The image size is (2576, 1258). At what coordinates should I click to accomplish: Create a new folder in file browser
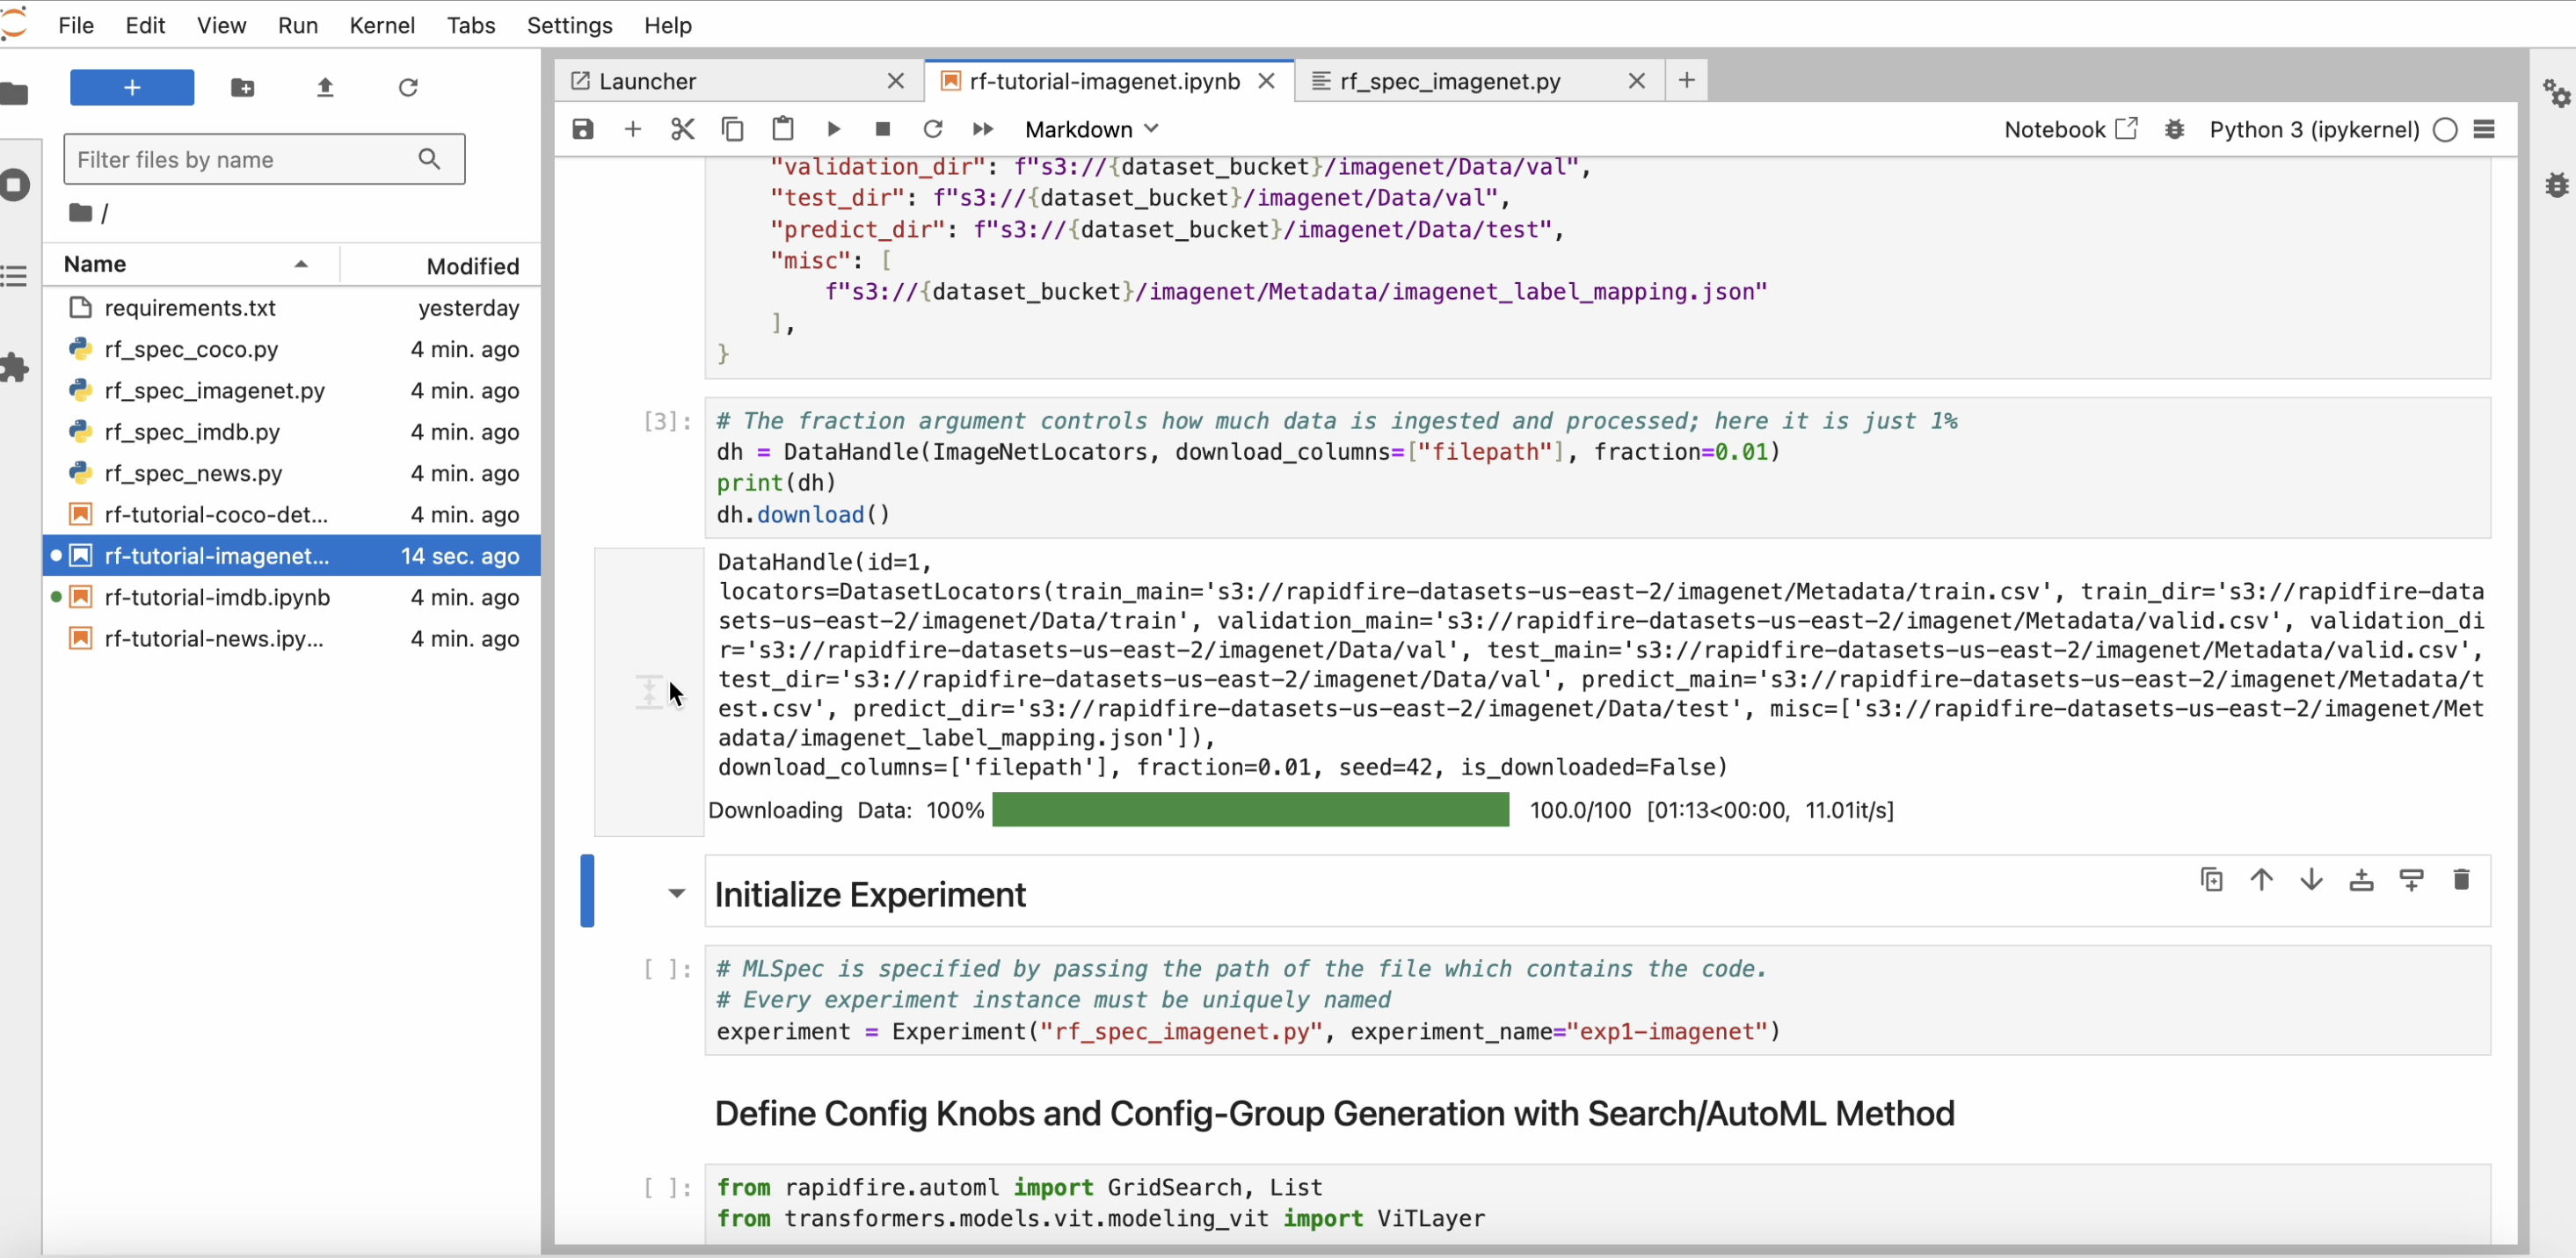242,88
